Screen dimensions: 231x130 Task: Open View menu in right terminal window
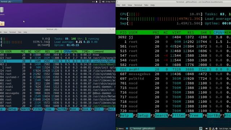tap(130, 5)
